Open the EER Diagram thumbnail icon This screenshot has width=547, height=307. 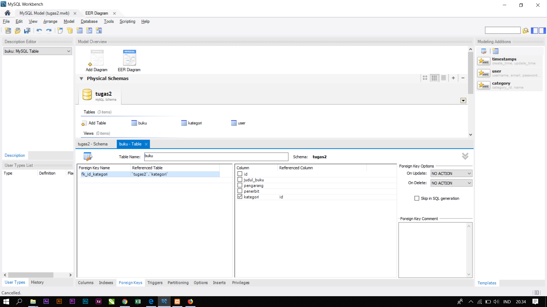pyautogui.click(x=129, y=58)
